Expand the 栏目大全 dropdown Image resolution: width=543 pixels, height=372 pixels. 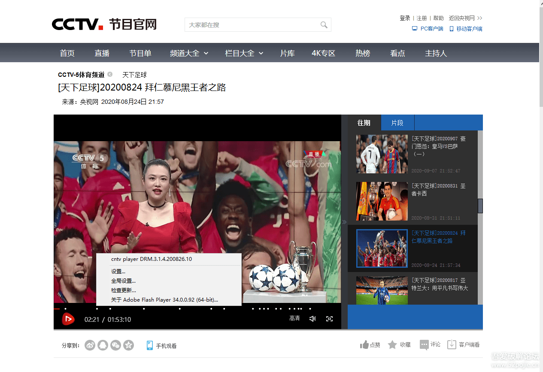pos(244,53)
